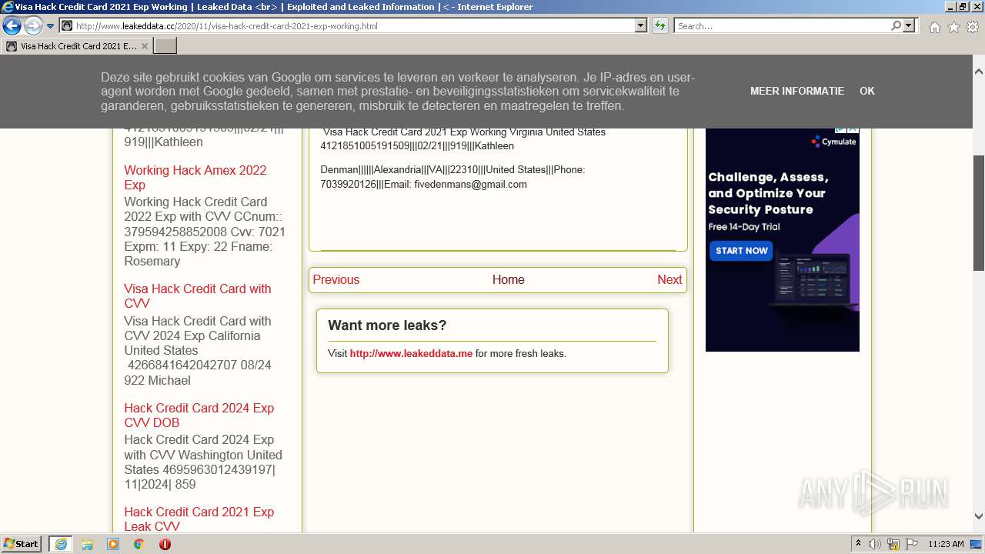985x554 pixels.
Task: Click the Next post link
Action: (x=669, y=279)
